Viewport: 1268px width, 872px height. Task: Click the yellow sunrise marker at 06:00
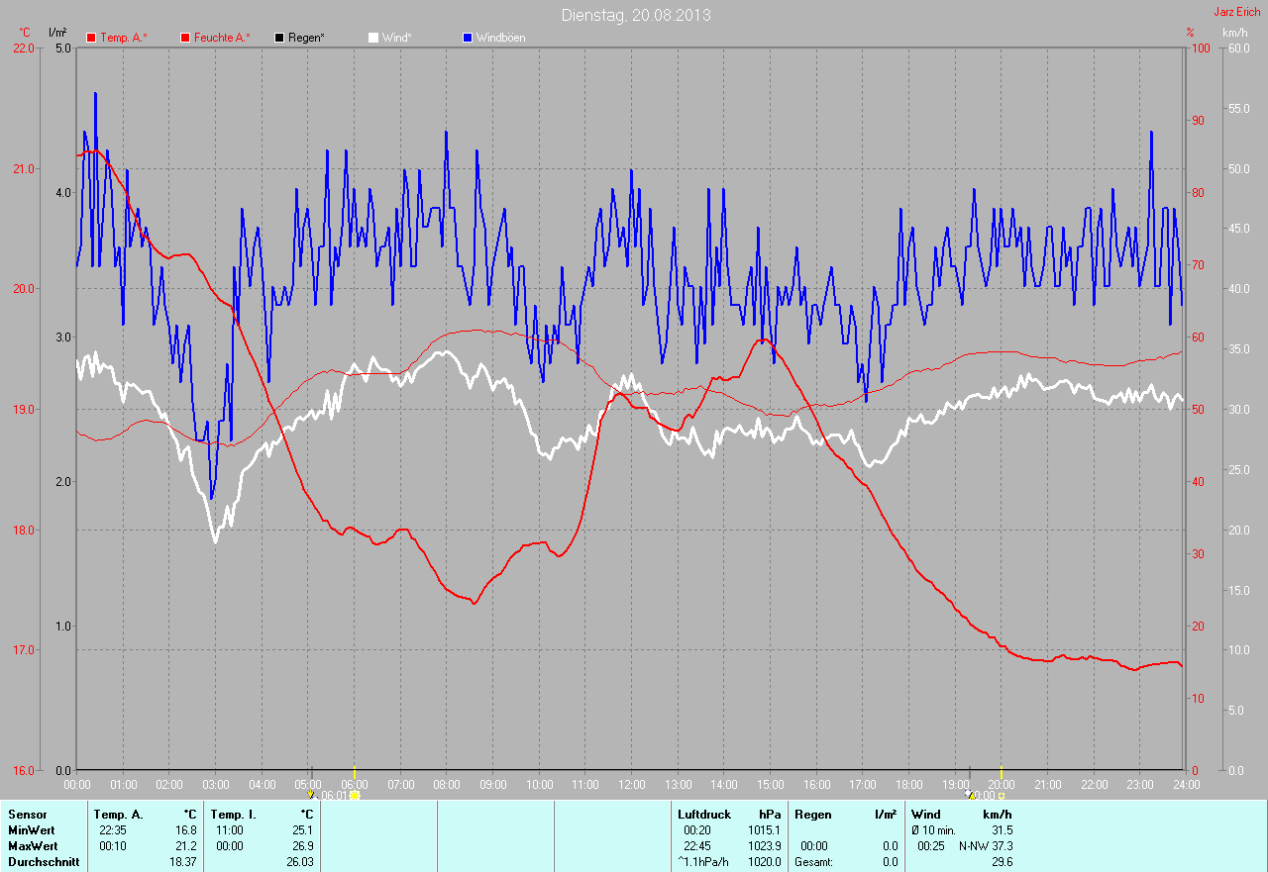tap(354, 772)
